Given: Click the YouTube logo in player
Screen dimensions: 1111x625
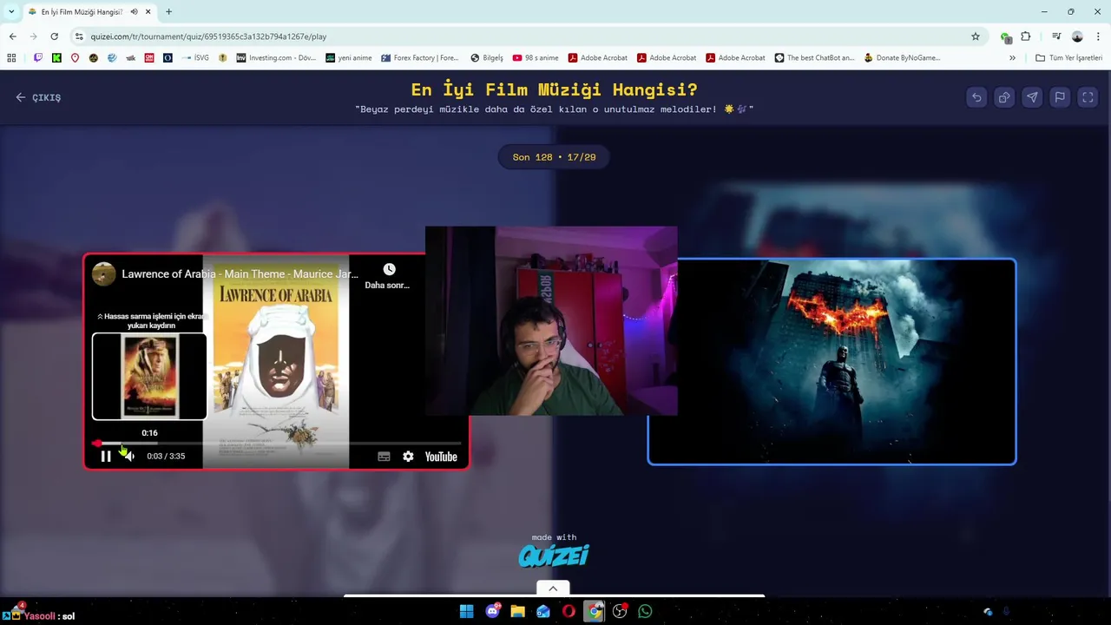Looking at the screenshot, I should [x=441, y=457].
